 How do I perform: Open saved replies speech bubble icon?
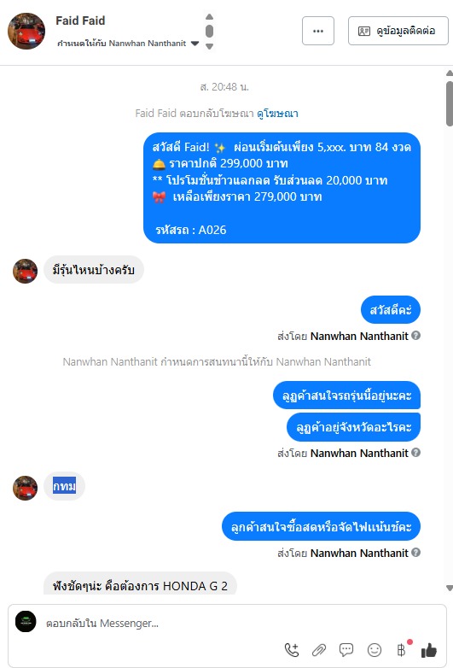(346, 650)
